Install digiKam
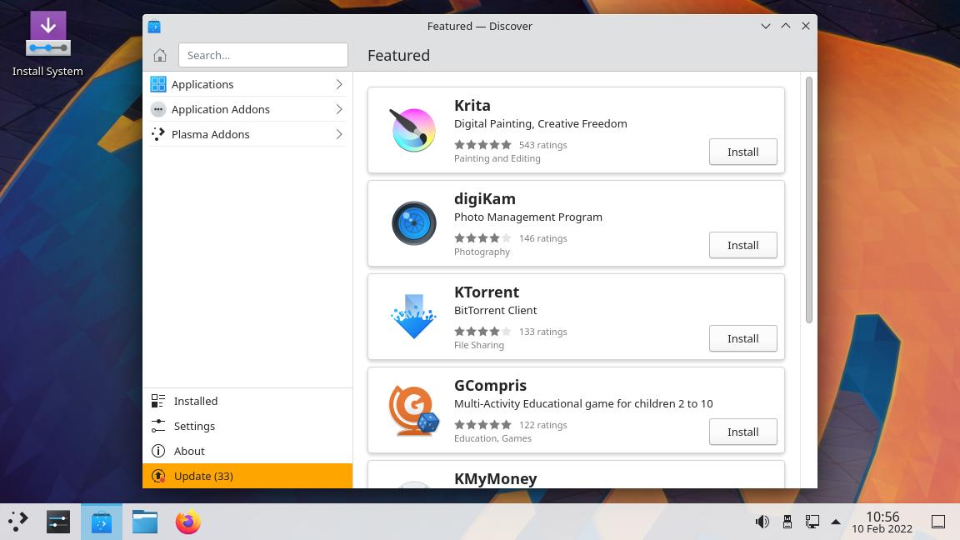This screenshot has width=960, height=540. [742, 245]
